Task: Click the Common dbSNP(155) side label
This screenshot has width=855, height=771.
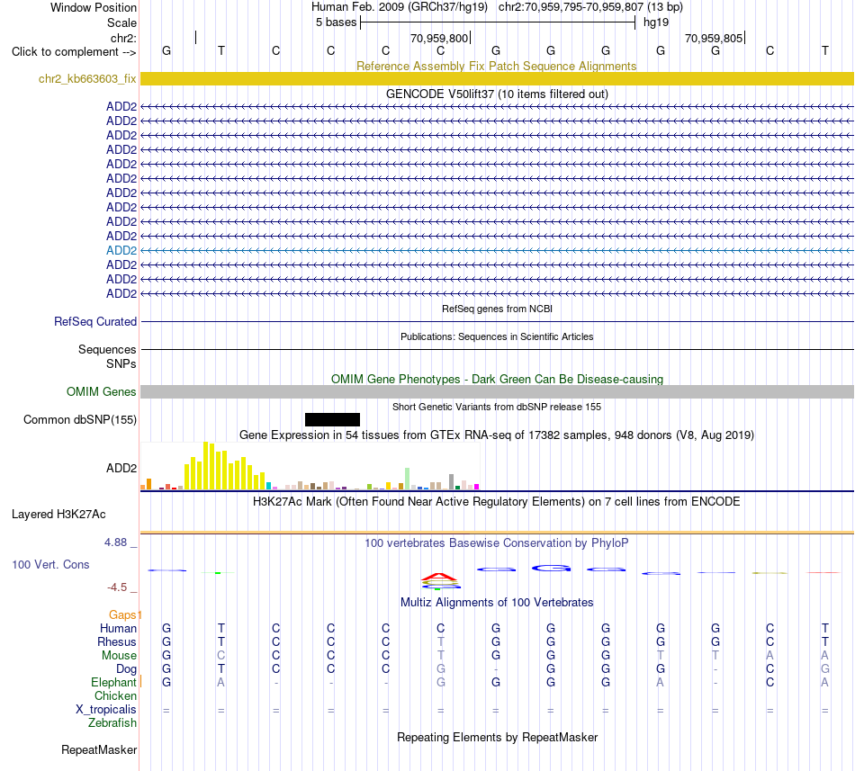Action: click(79, 419)
